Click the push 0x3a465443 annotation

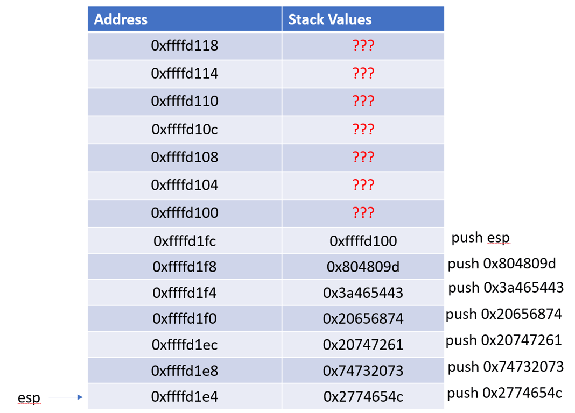[506, 288]
